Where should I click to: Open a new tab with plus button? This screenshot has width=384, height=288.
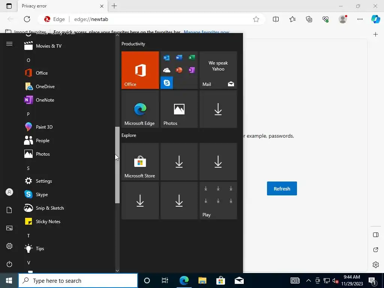coord(114,6)
